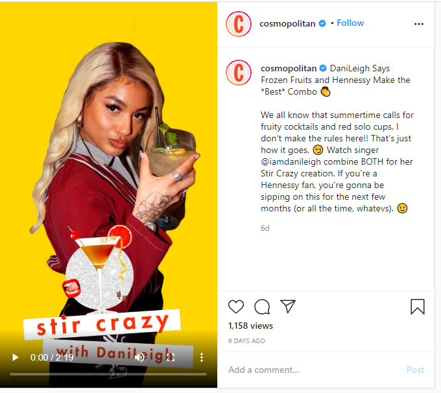Click the Add a comment field
Screen dimensions: 441x393
[x=315, y=370]
